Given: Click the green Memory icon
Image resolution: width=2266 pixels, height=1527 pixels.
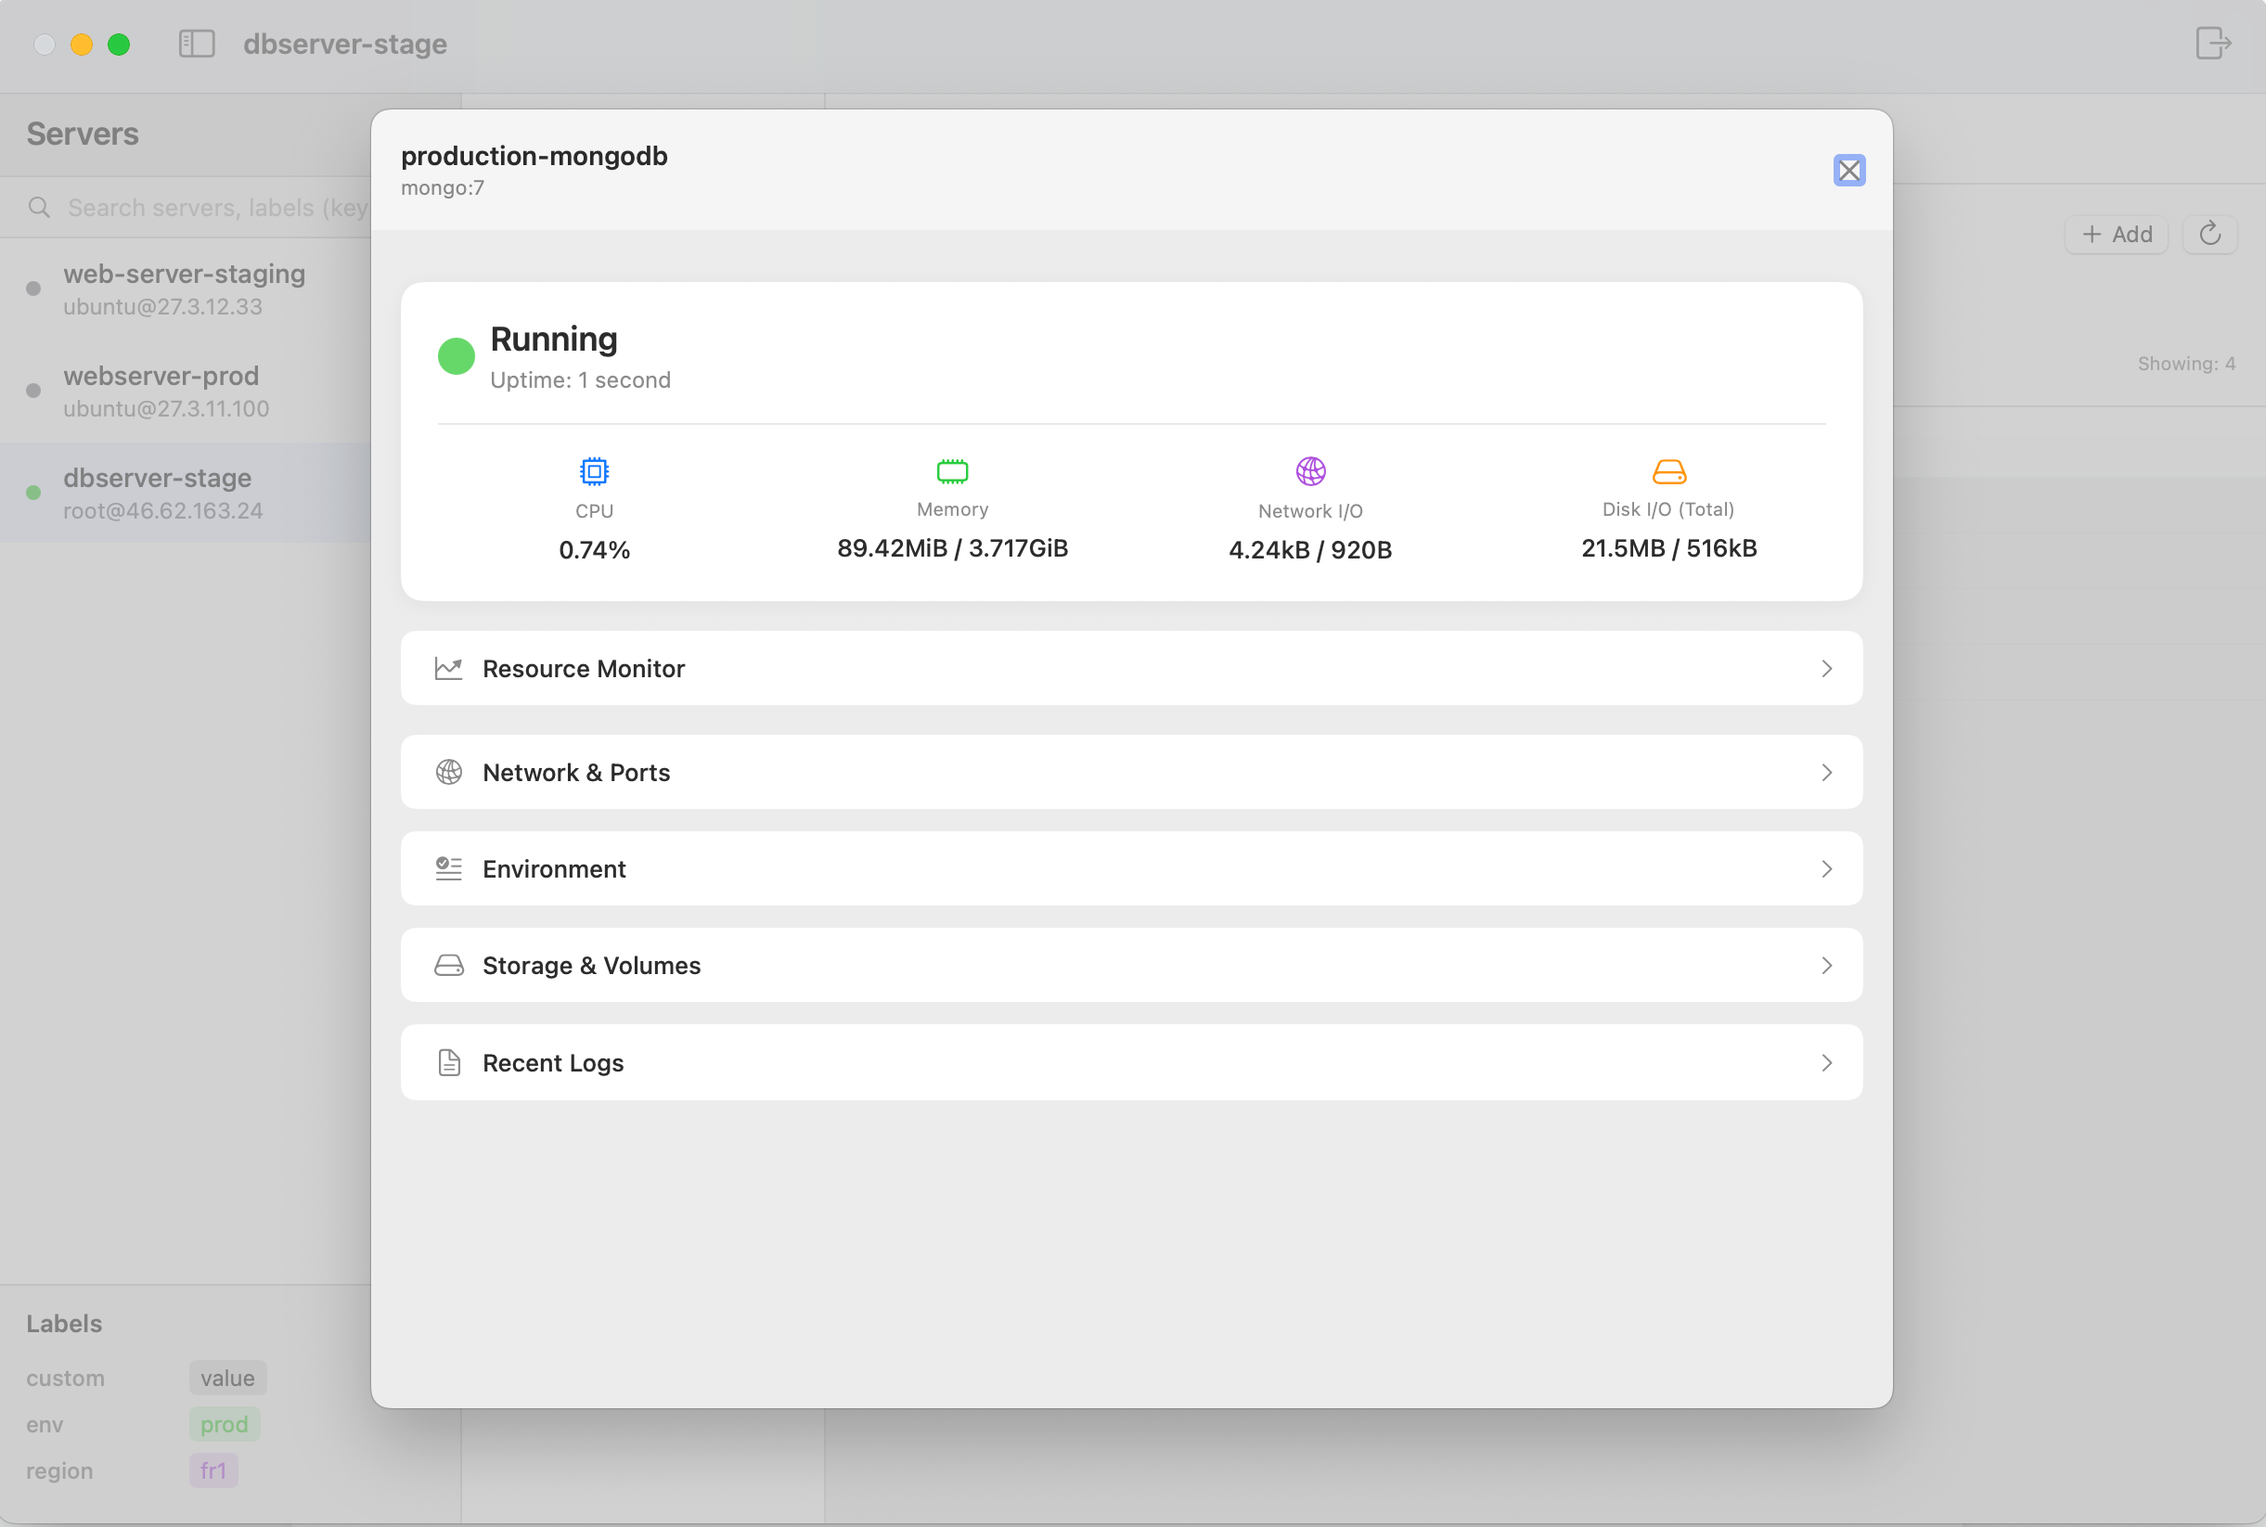Looking at the screenshot, I should coord(951,471).
